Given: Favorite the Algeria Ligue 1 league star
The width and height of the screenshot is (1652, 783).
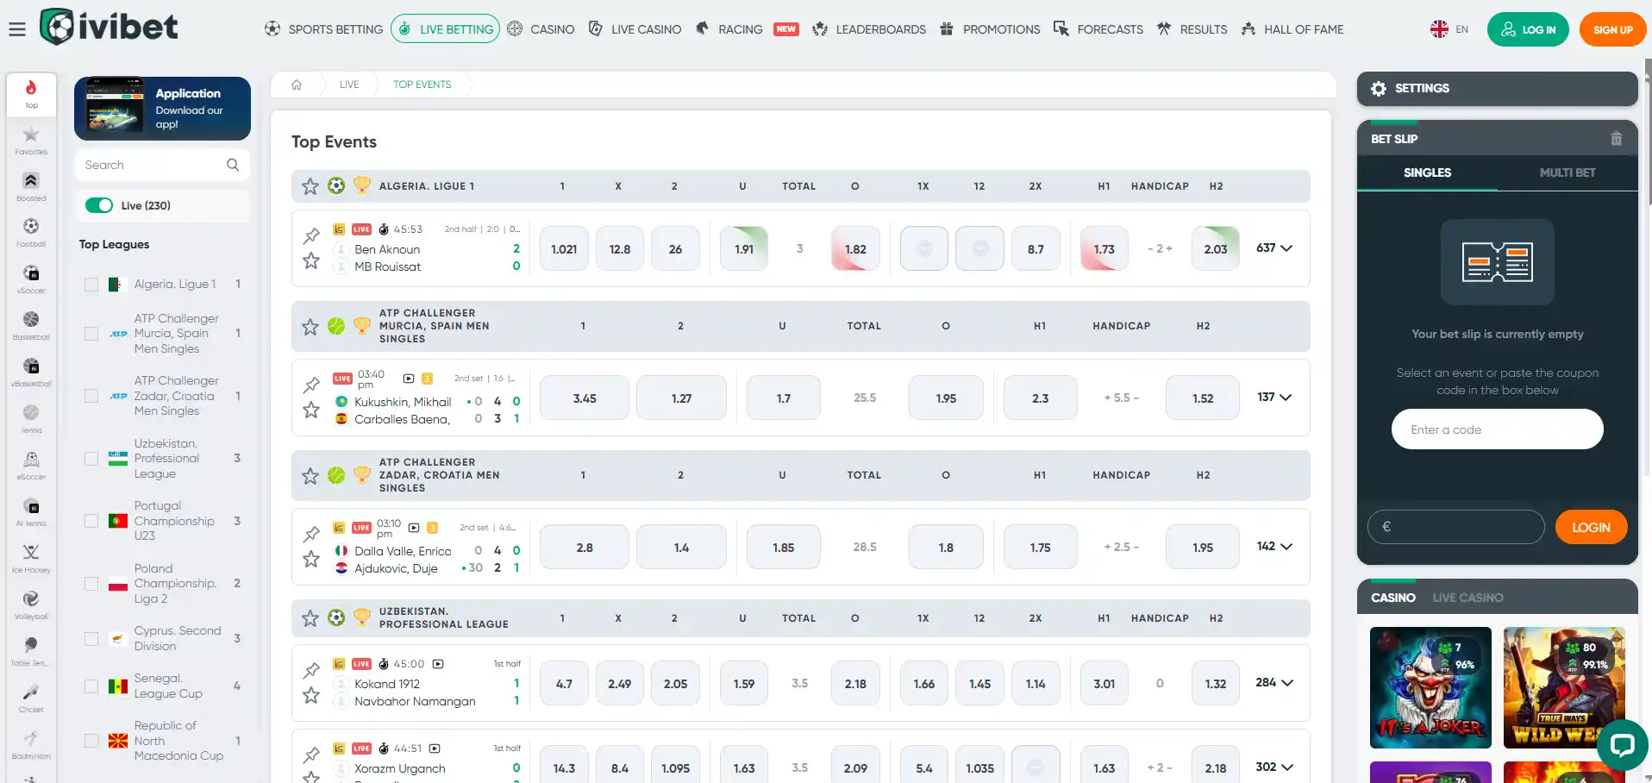Looking at the screenshot, I should pos(310,186).
